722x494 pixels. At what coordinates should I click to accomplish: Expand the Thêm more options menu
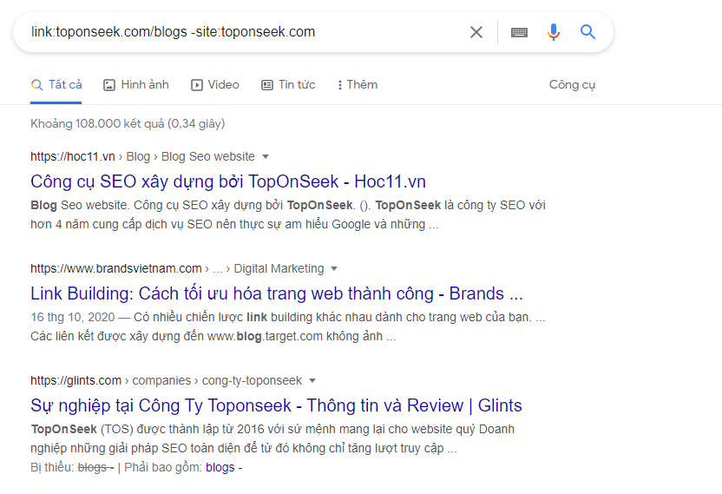[x=358, y=84]
